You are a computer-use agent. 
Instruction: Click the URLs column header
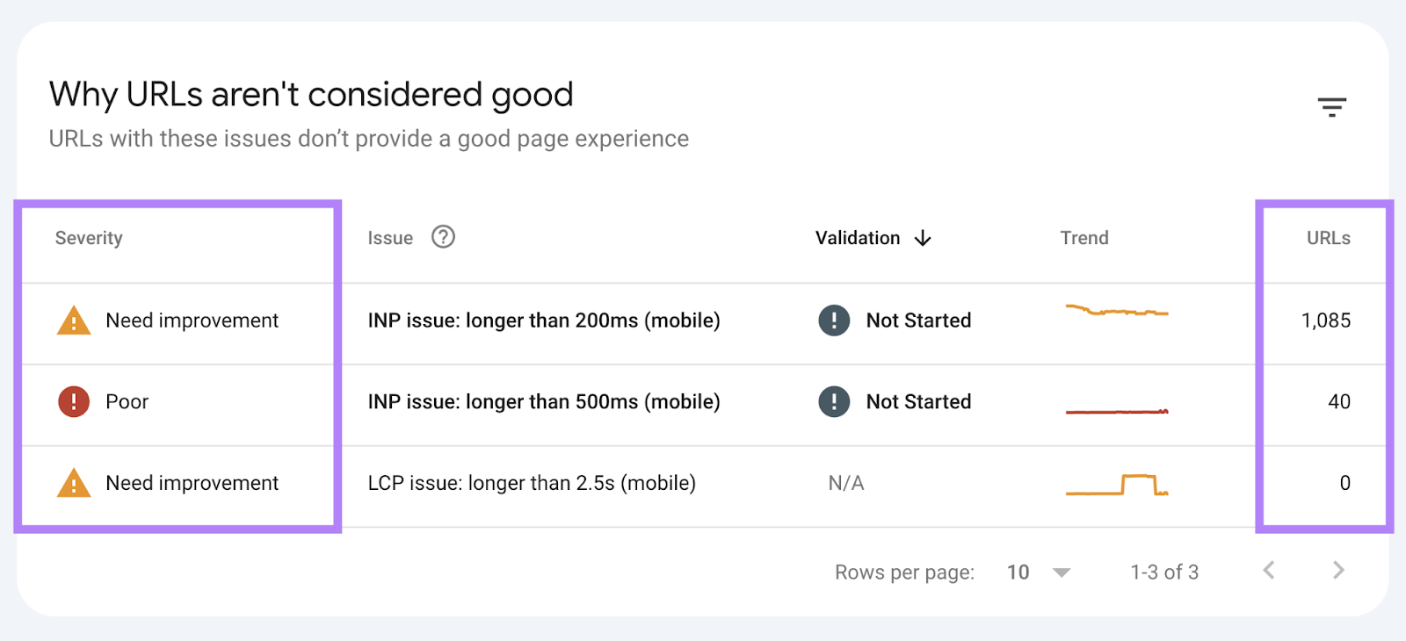click(x=1328, y=237)
